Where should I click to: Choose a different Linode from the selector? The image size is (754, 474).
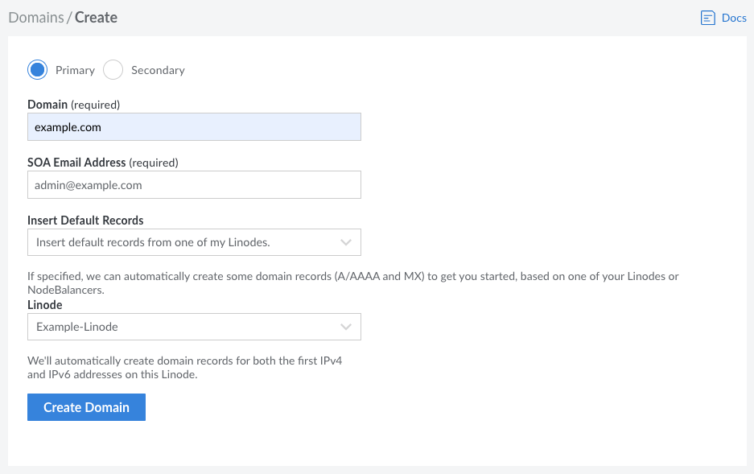pos(193,327)
